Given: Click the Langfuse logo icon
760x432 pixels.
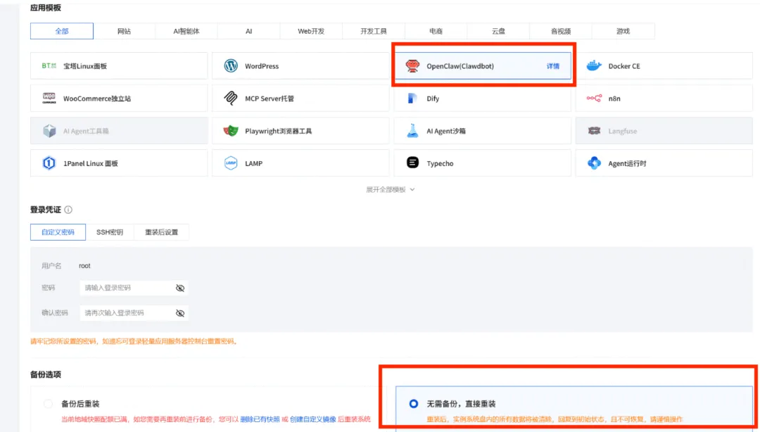Looking at the screenshot, I should coord(594,130).
